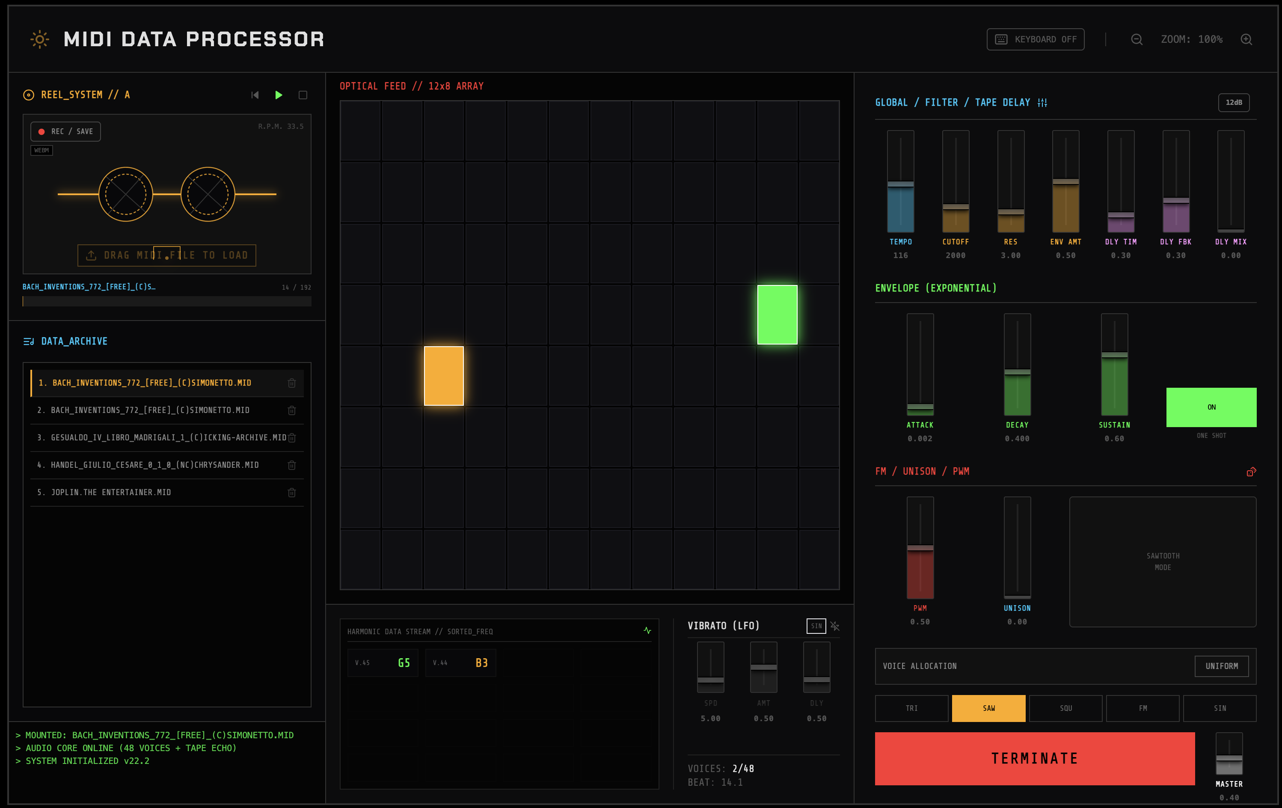This screenshot has height=808, width=1282.
Task: Toggle the Keyboard Off button
Action: pos(1036,39)
